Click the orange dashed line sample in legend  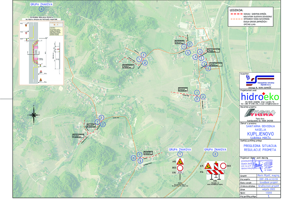[235, 19]
